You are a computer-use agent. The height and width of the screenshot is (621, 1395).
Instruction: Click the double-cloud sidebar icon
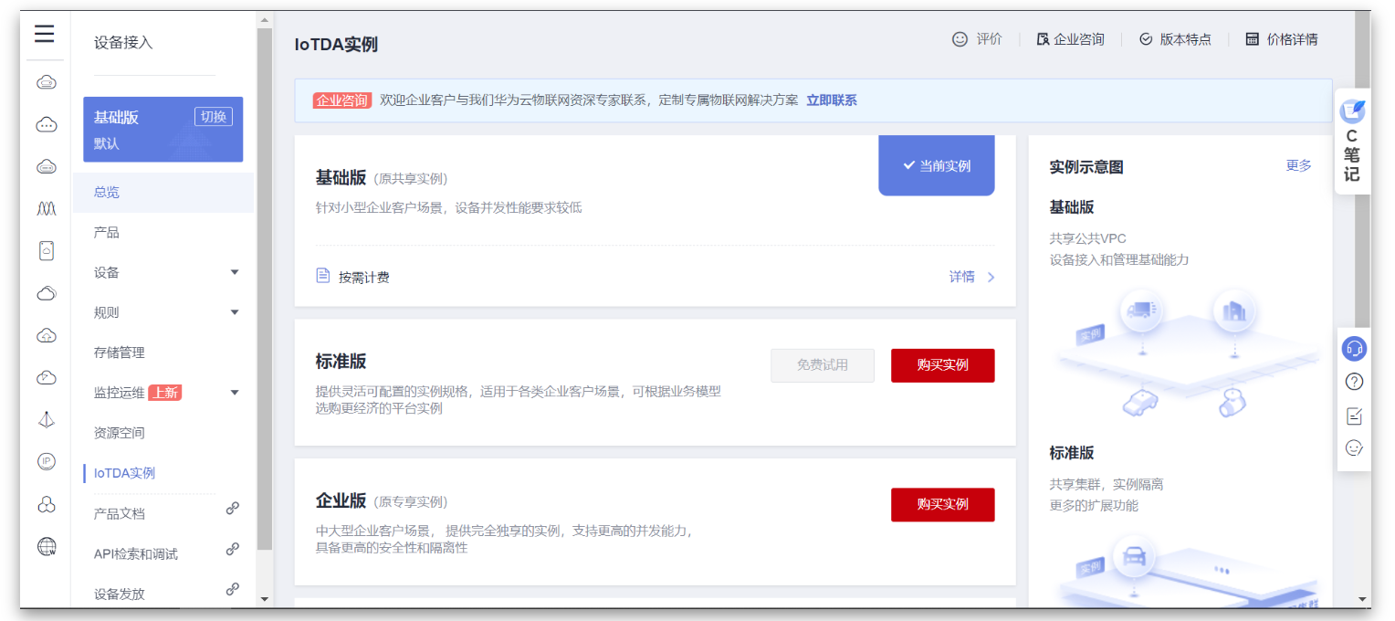coord(47,293)
